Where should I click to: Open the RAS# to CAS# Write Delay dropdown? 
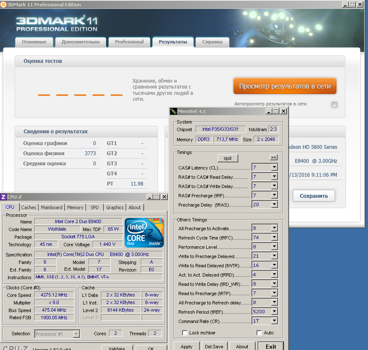click(274, 186)
